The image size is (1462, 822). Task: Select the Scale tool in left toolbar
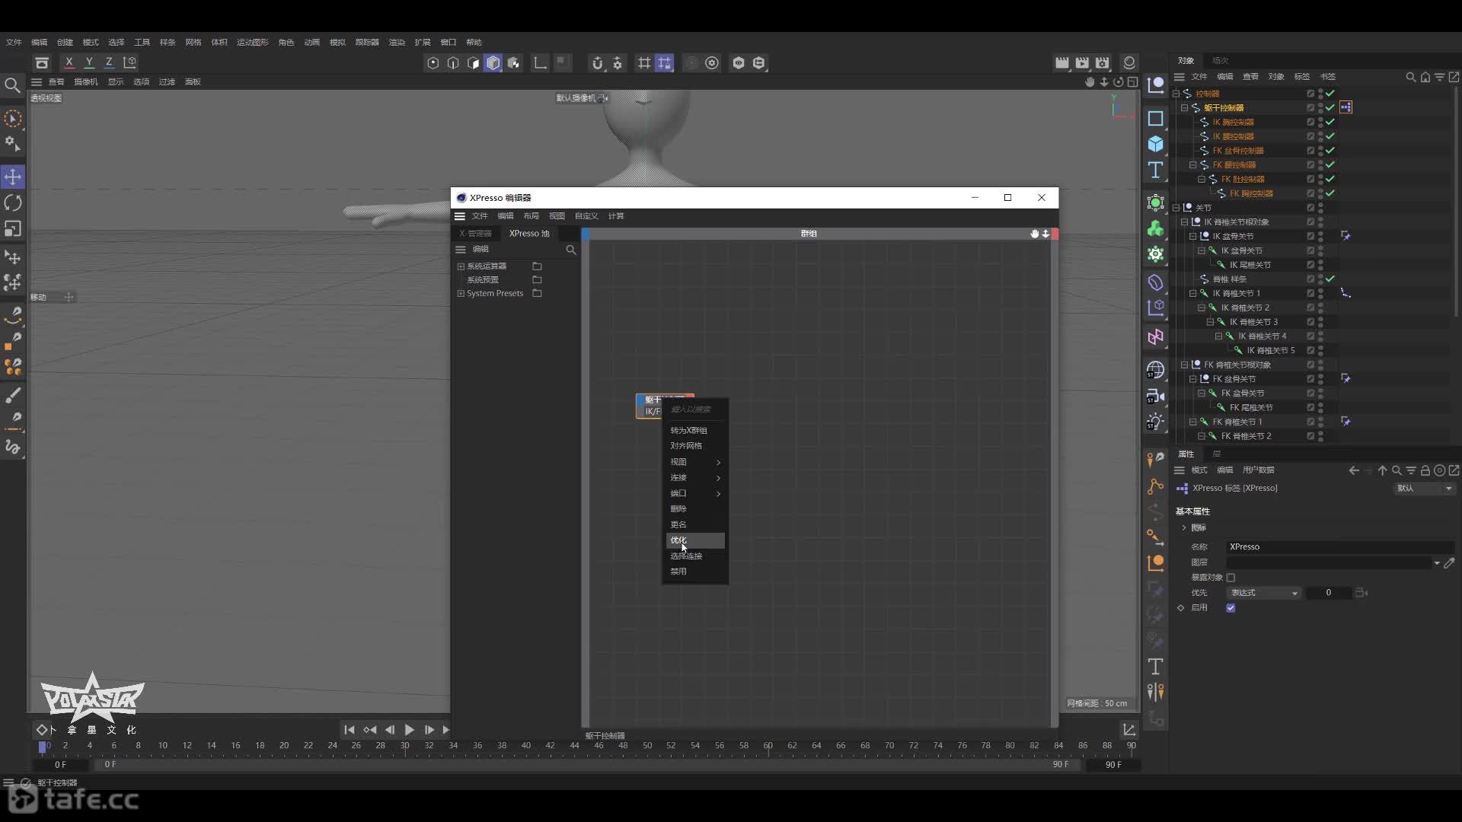[x=13, y=228]
